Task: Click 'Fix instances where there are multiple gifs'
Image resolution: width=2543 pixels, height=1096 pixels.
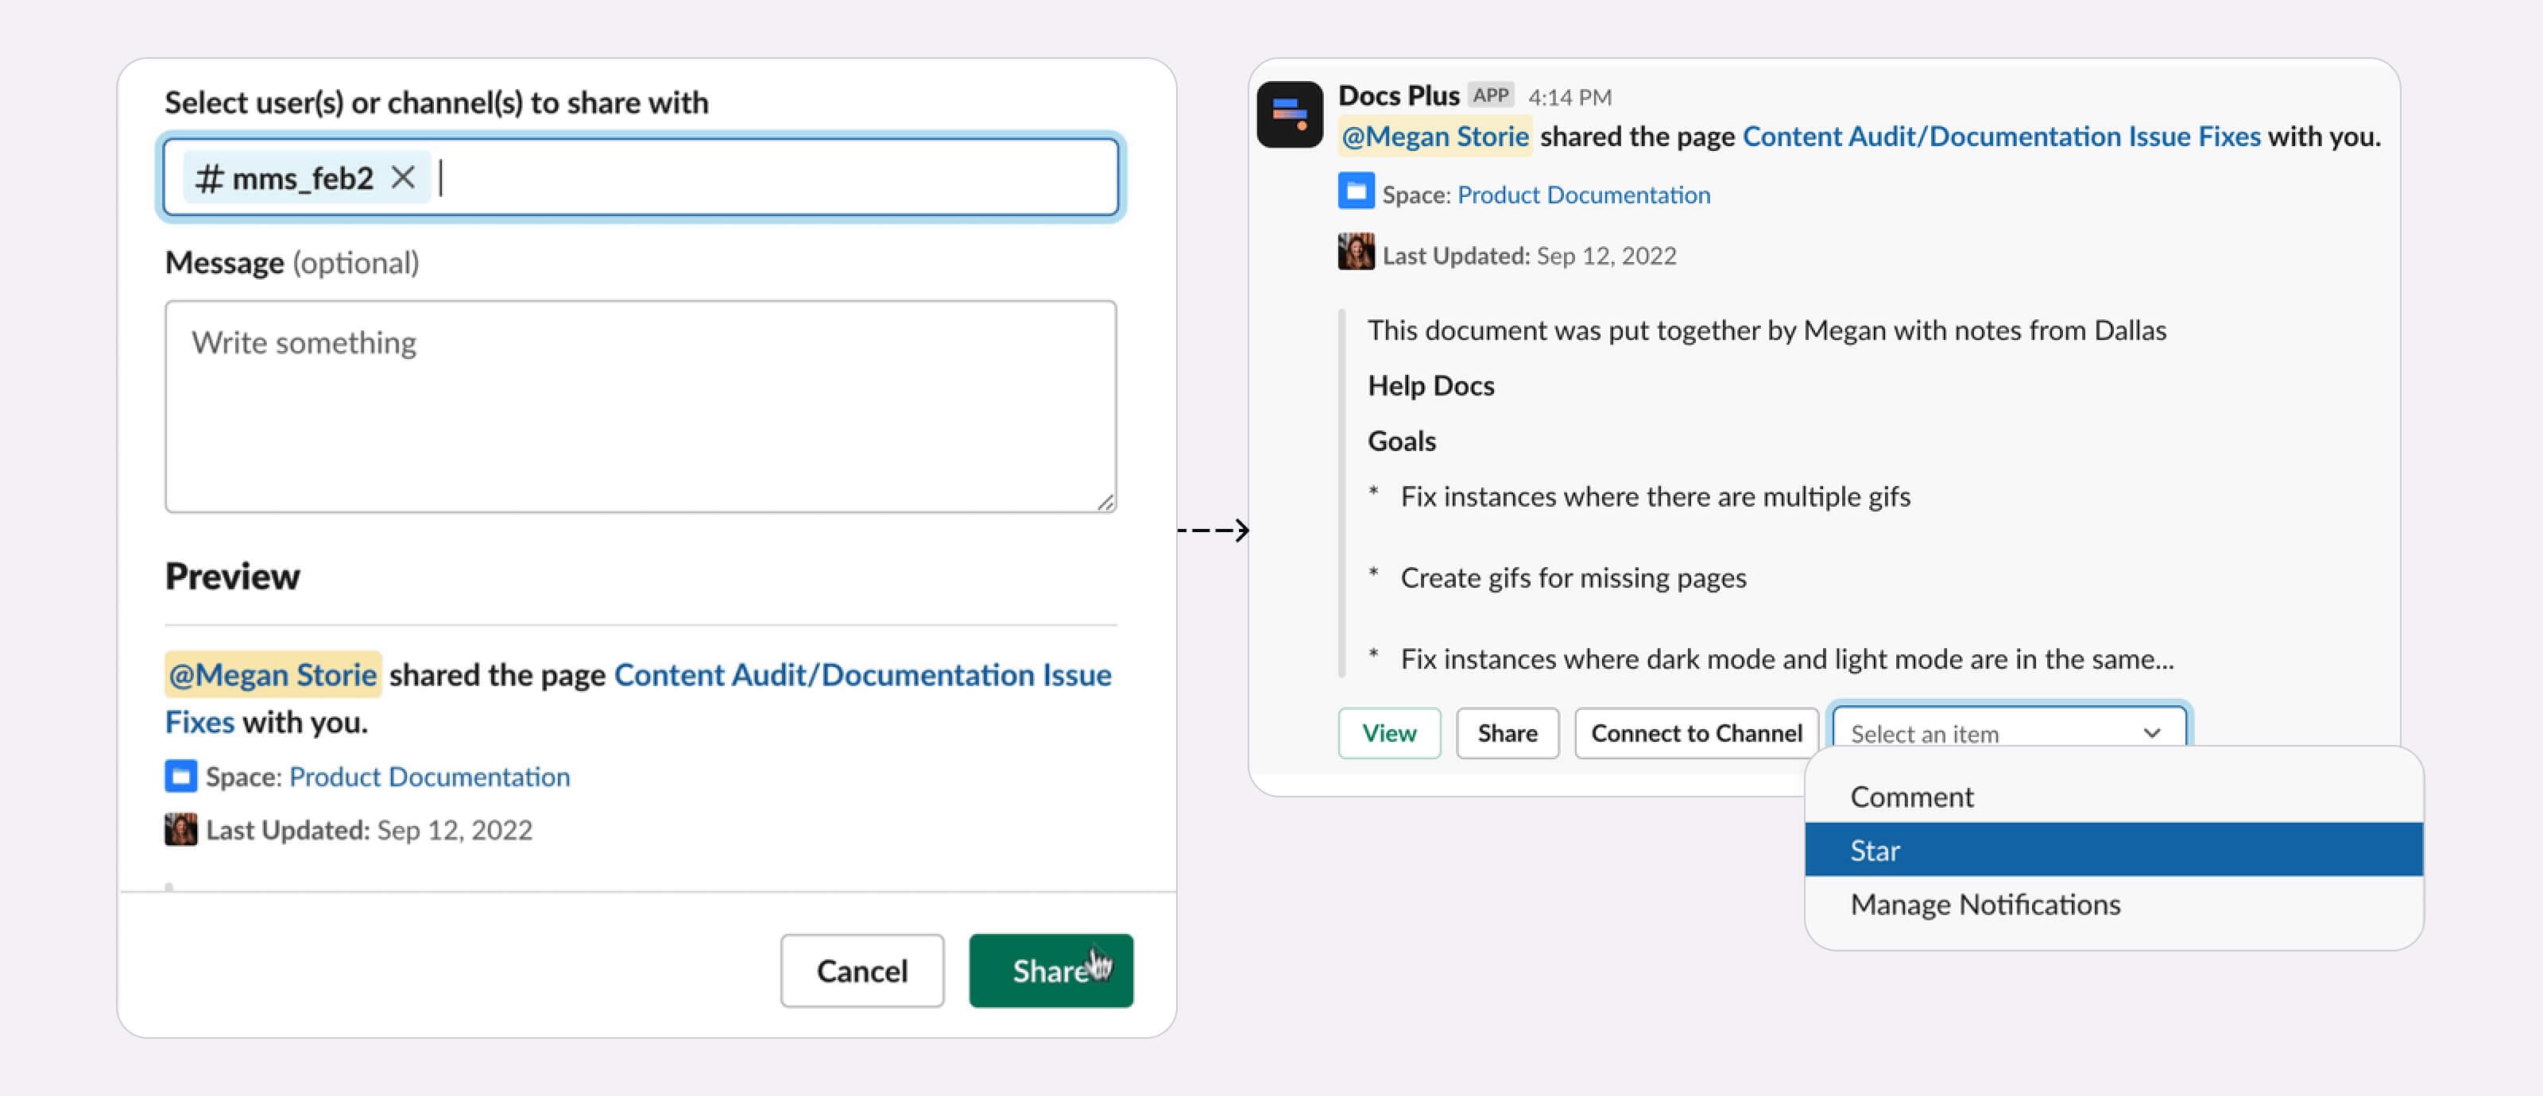Action: [1655, 496]
